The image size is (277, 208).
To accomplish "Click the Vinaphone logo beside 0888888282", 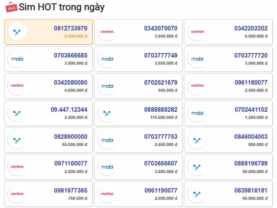I will click(x=107, y=113).
